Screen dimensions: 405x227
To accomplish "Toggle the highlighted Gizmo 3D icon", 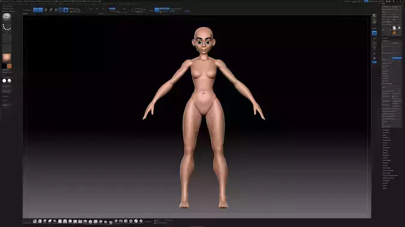I will click(66, 10).
